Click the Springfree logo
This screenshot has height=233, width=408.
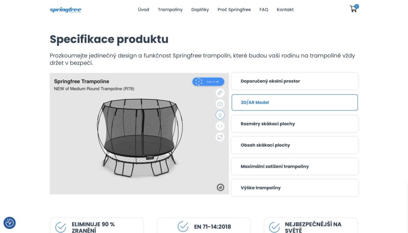click(x=66, y=10)
